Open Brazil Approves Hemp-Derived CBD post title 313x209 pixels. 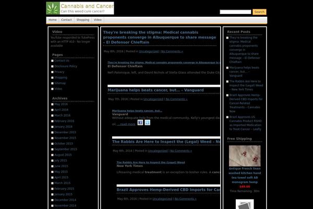click(168, 190)
